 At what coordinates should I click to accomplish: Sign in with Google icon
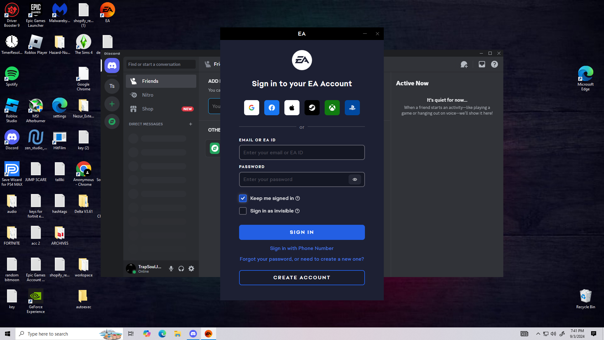[251, 108]
